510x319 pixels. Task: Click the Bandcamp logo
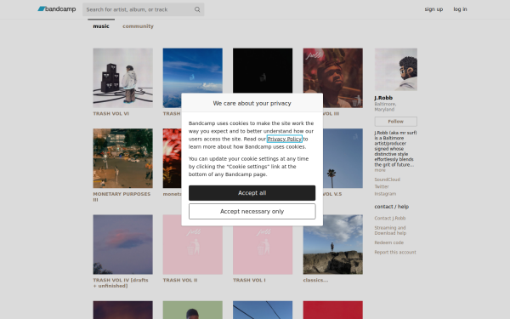pos(57,9)
